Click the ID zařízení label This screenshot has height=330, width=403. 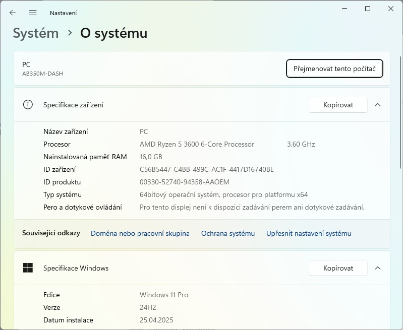[x=60, y=169]
